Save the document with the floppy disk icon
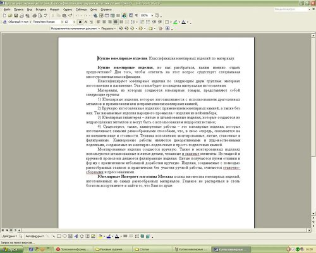This screenshot has height=253, width=316. (16, 16)
